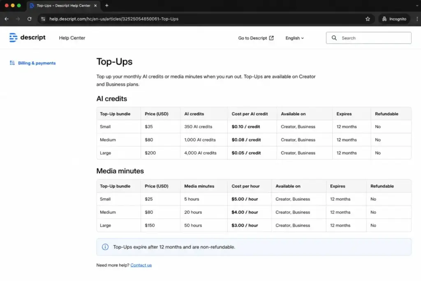Click the Billing & payments list icon
The height and width of the screenshot is (281, 421).
click(12, 63)
